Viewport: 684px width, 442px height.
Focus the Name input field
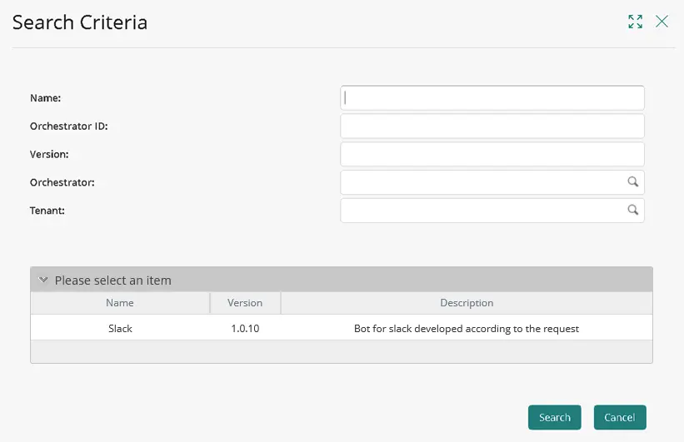[492, 97]
